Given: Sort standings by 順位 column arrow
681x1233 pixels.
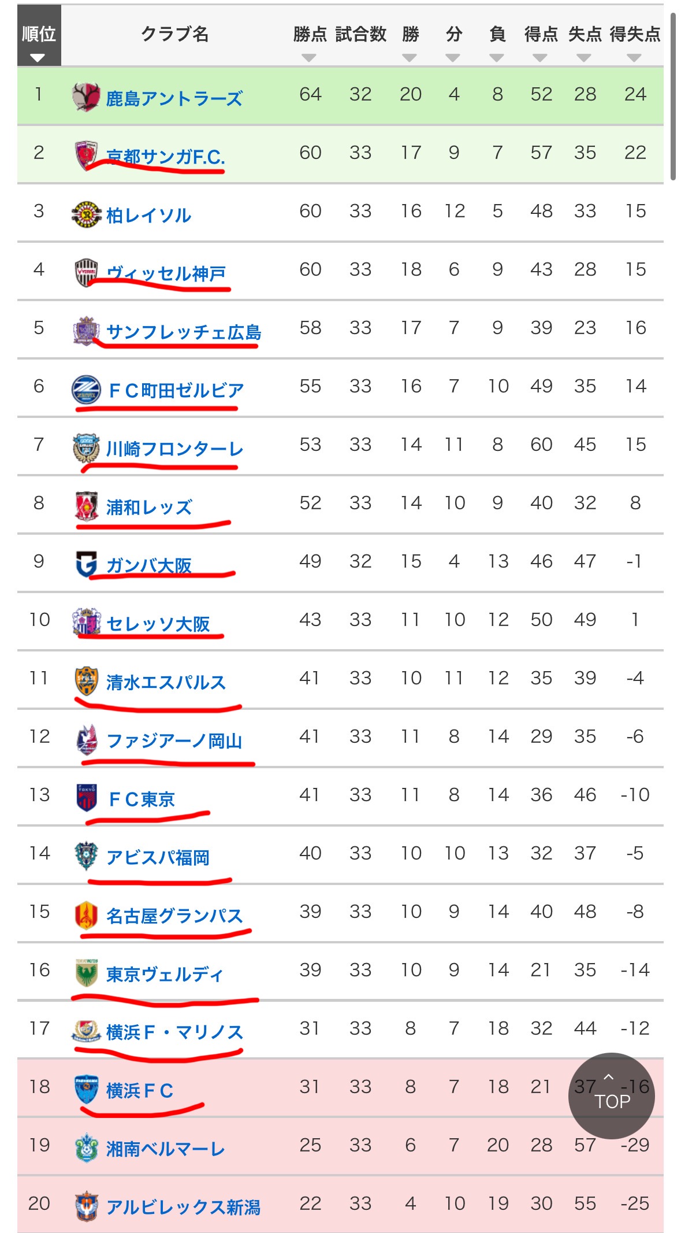Looking at the screenshot, I should pos(38,58).
